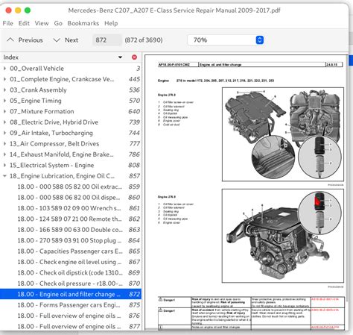Focus the page number field showing 872
Screen dimensions: 353x335
point(107,40)
